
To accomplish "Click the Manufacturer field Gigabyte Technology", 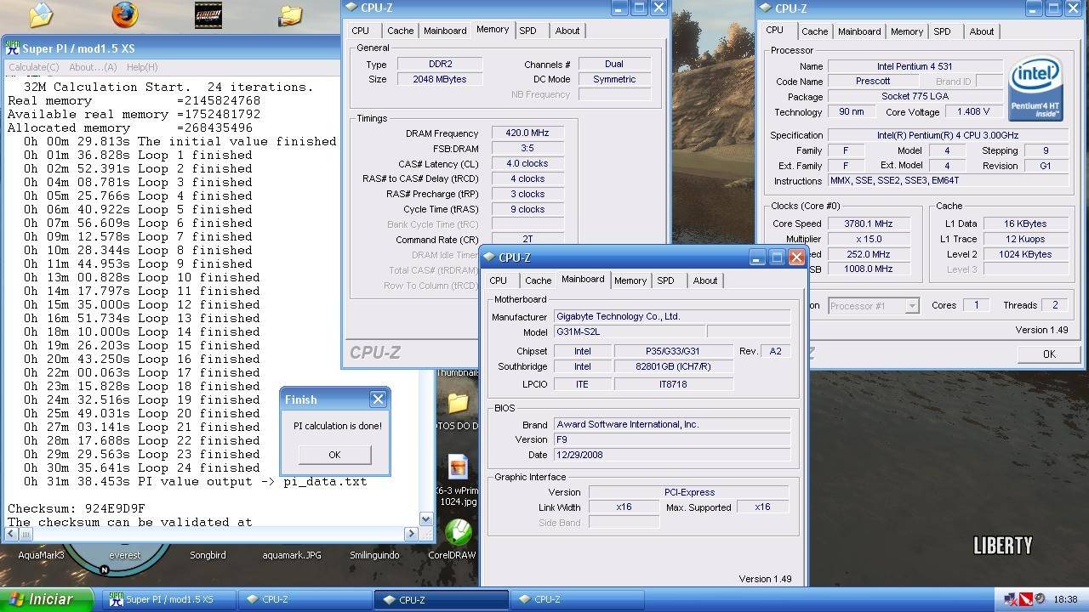I will tap(672, 316).
